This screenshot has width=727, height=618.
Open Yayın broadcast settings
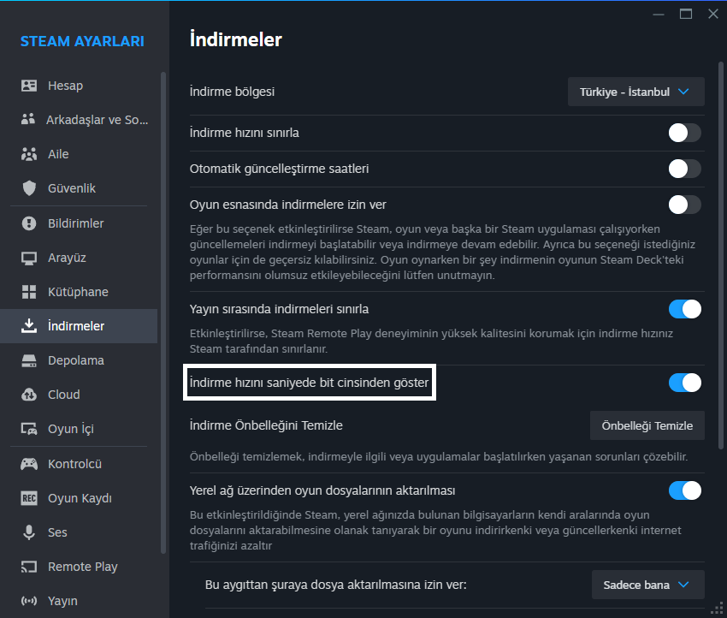click(x=79, y=601)
